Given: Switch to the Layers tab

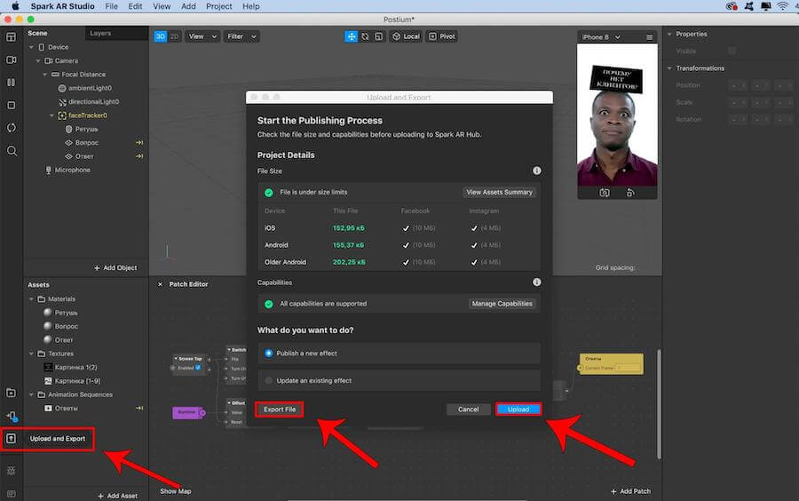Looking at the screenshot, I should [100, 33].
